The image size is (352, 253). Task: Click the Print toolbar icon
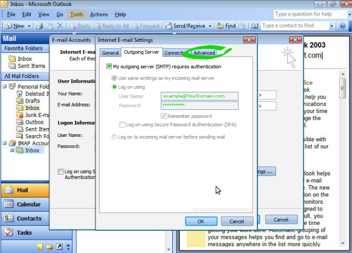[x=40, y=26]
